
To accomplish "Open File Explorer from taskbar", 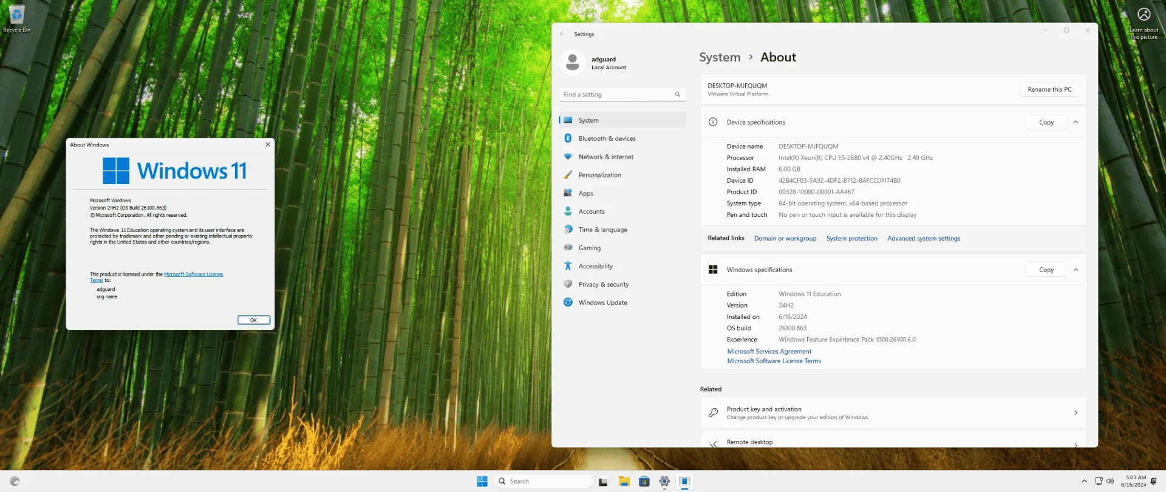I will pyautogui.click(x=624, y=481).
